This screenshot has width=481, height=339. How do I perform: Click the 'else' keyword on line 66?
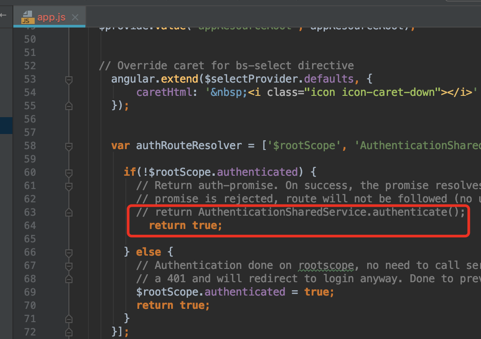click(x=148, y=252)
